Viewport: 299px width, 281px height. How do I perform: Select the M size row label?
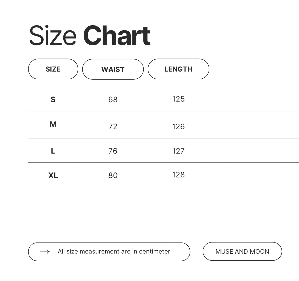tap(53, 124)
